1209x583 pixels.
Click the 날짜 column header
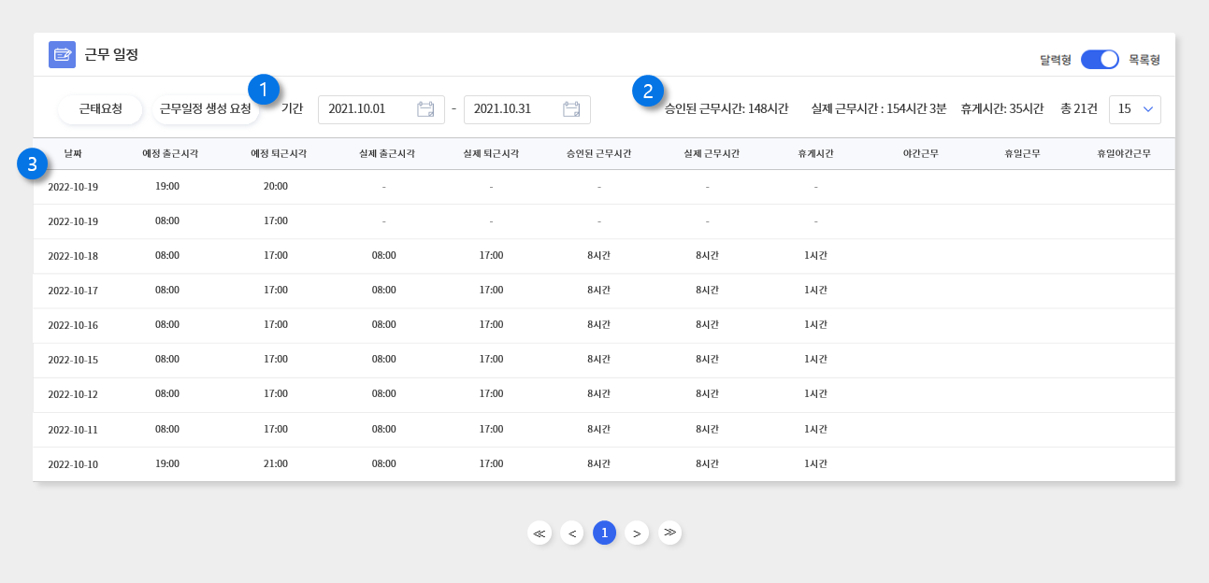point(73,153)
